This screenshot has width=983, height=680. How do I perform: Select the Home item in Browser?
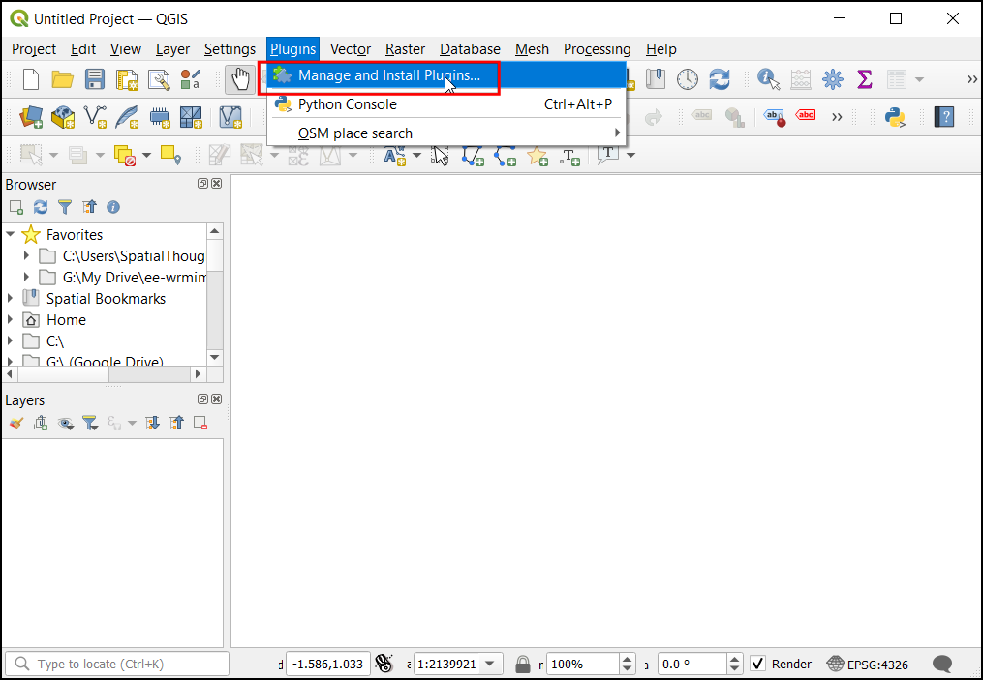coord(67,319)
